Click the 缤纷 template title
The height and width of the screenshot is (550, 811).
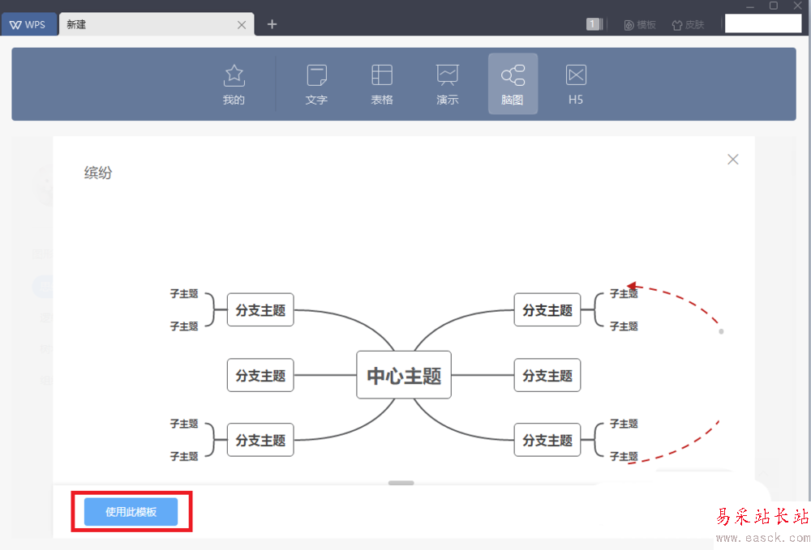pyautogui.click(x=98, y=173)
